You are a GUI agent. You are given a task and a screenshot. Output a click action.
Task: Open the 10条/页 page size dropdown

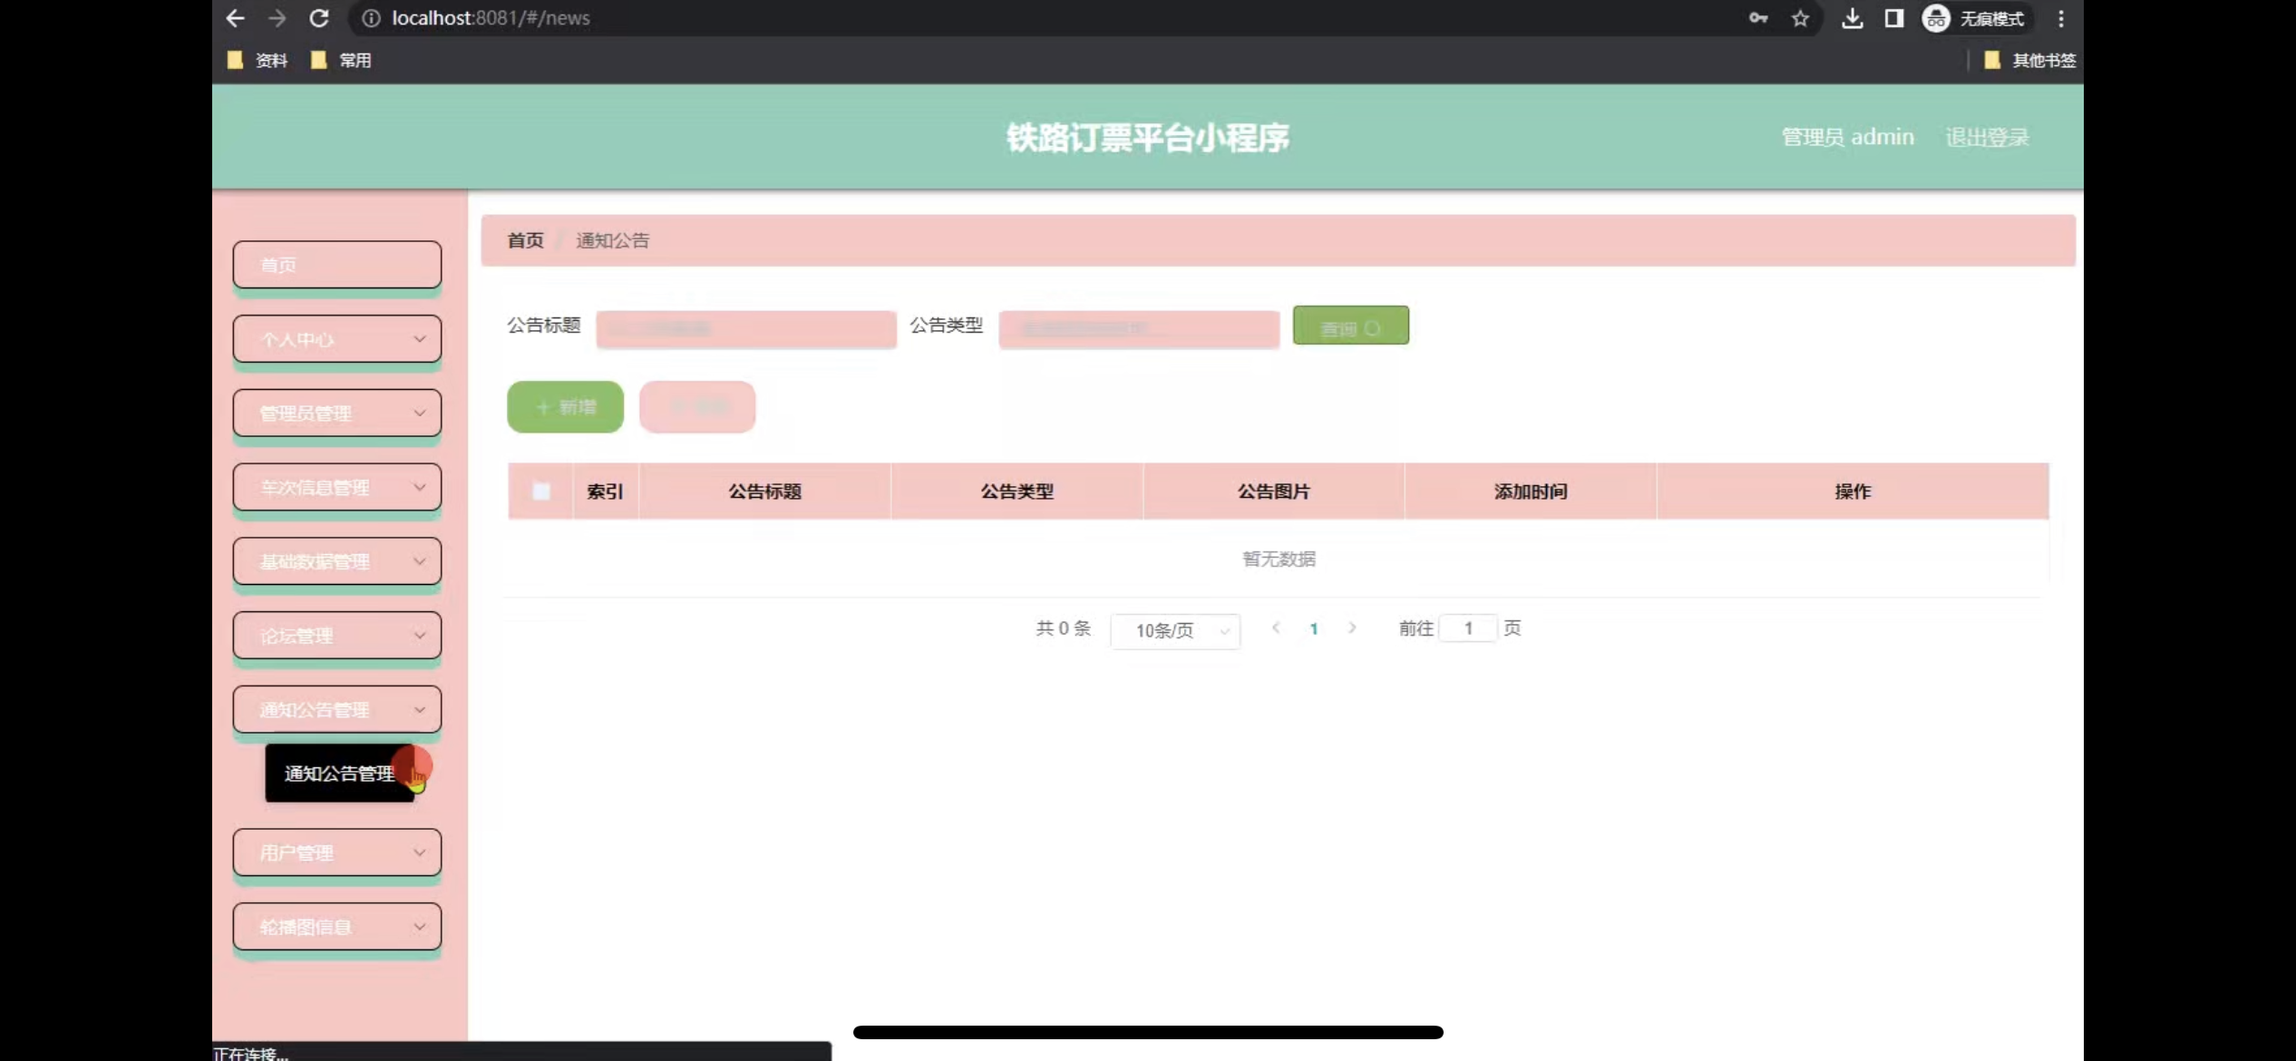tap(1175, 630)
